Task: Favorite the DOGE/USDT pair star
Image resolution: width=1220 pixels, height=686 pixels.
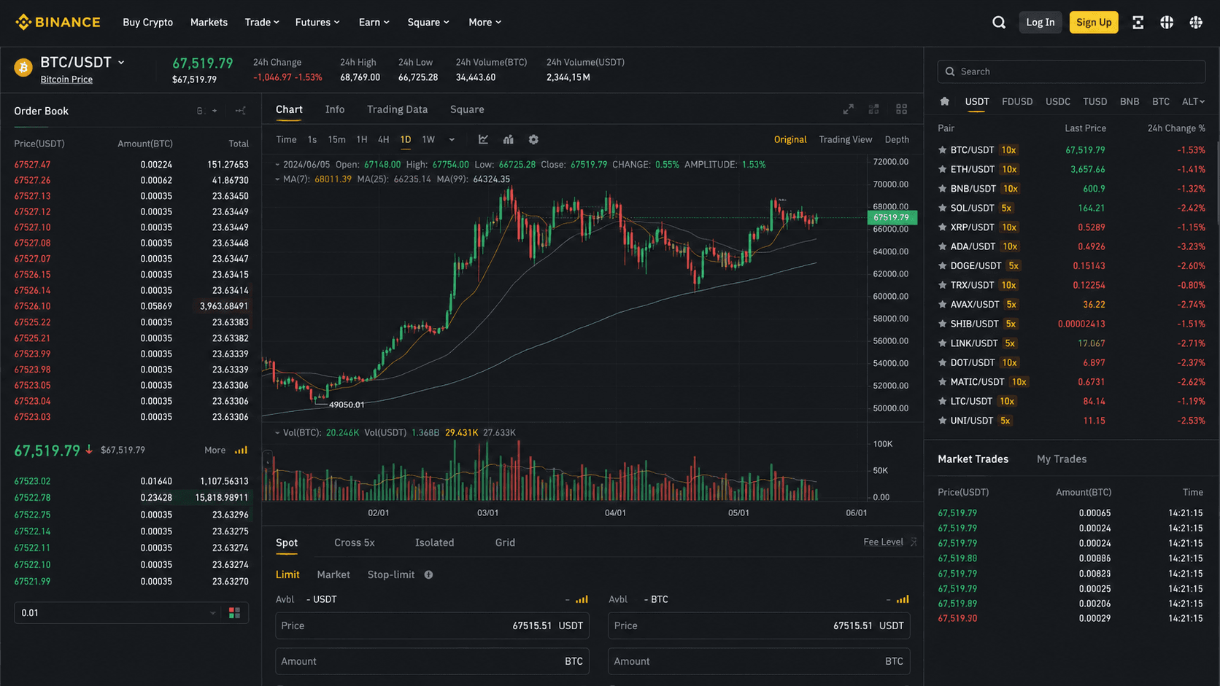Action: coord(942,266)
